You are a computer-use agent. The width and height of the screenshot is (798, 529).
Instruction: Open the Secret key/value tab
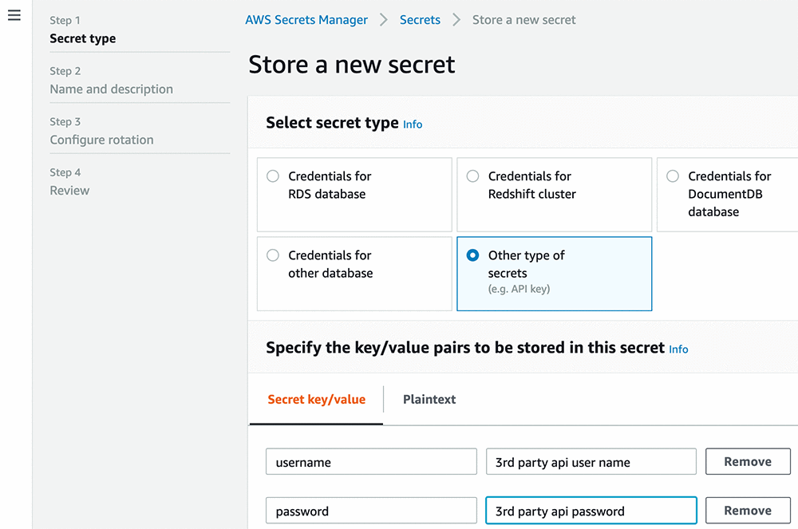pos(316,400)
